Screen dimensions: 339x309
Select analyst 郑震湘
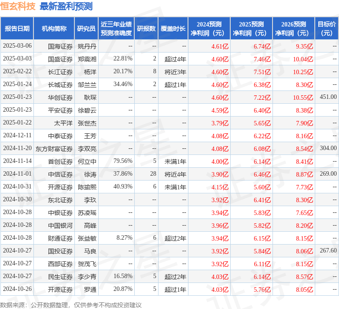tap(87, 59)
